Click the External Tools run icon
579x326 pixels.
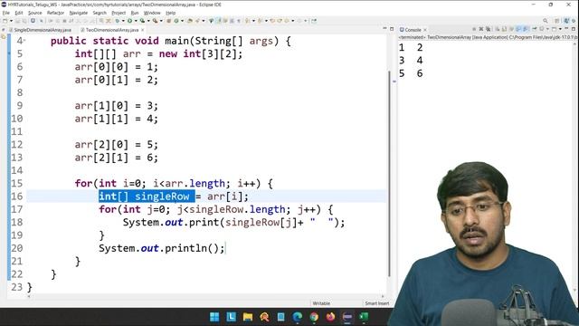click(155, 21)
